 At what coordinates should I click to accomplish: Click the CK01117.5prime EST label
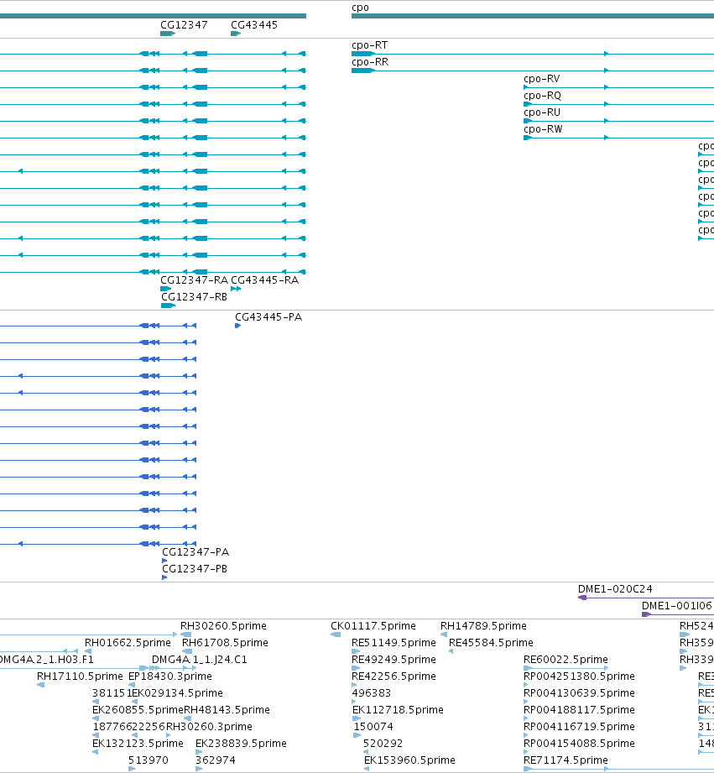(373, 626)
